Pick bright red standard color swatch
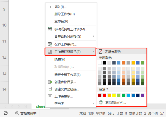 click(104, 95)
